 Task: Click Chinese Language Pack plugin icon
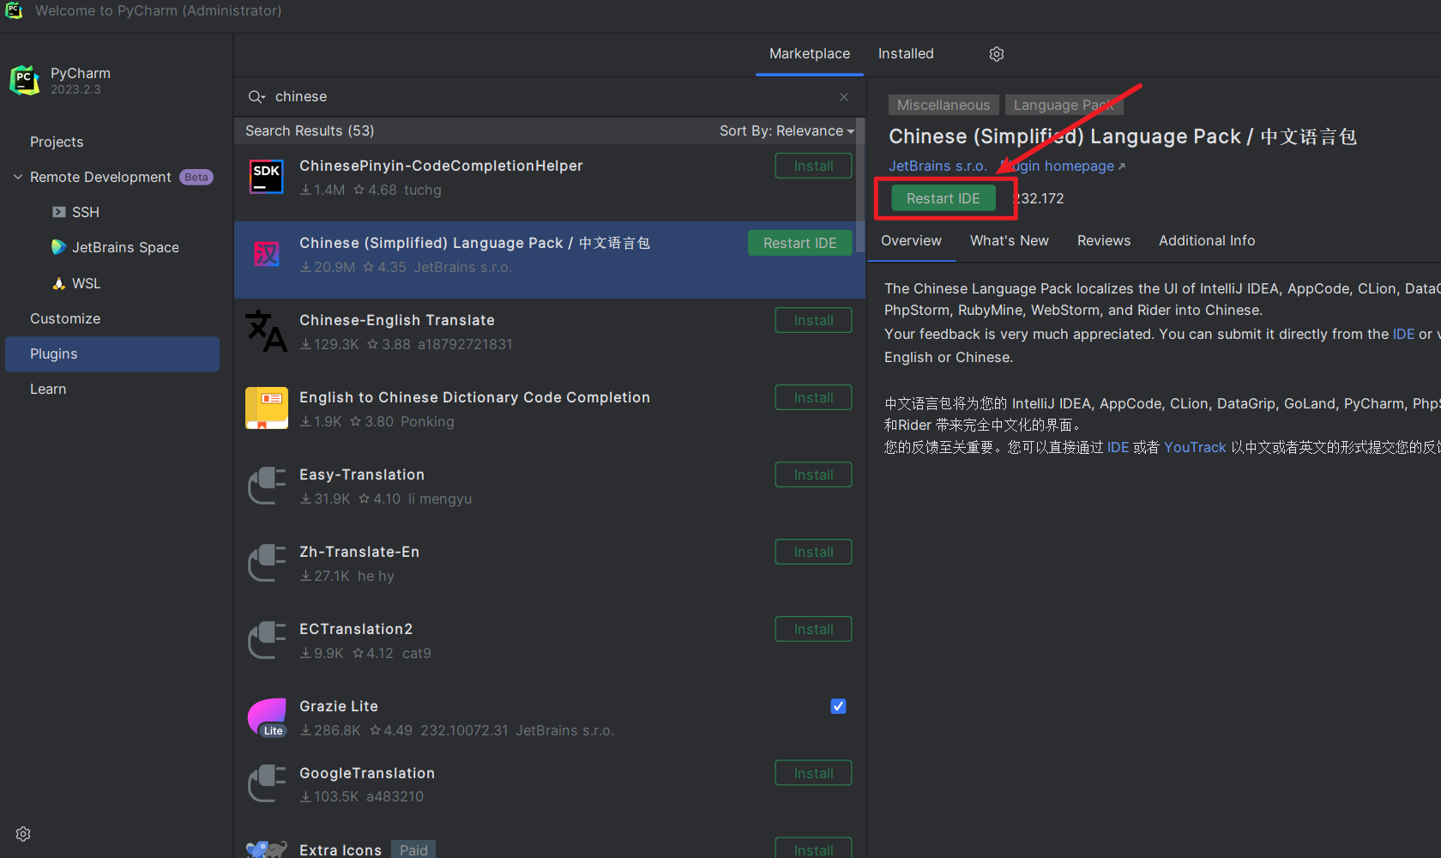click(x=267, y=254)
